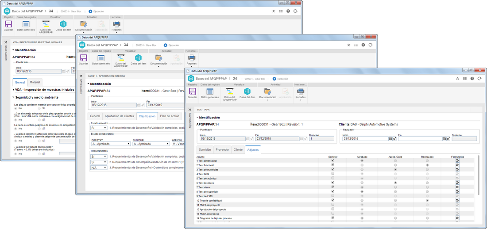
Task: Open Formularios for 2 Test funcional
Action: pos(457,165)
